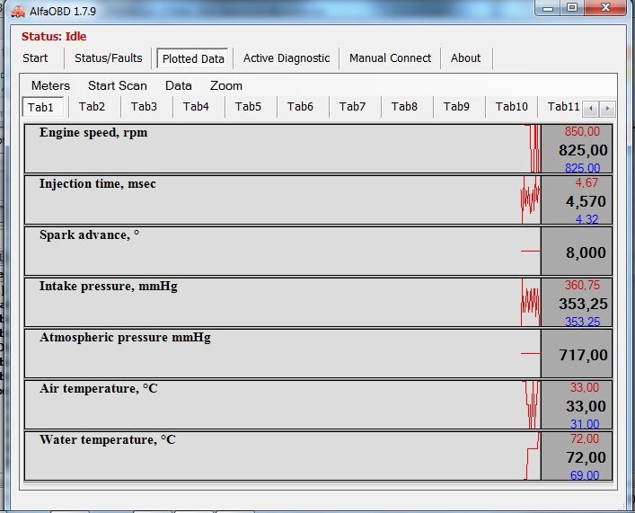Open the Data menu
Viewport: 635px width, 513px height.
(x=179, y=86)
